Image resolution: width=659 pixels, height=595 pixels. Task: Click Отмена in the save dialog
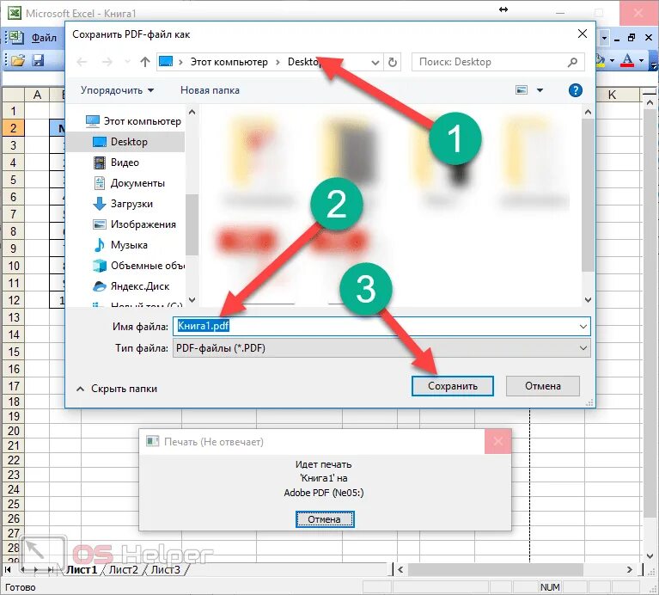pos(543,386)
